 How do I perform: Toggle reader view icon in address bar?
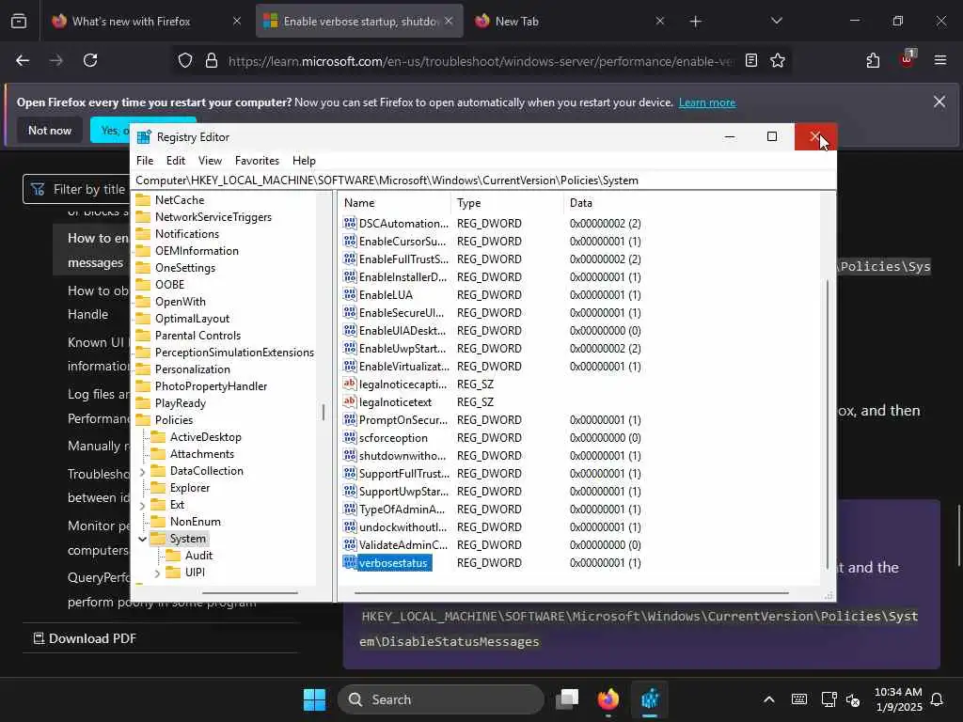pyautogui.click(x=751, y=60)
